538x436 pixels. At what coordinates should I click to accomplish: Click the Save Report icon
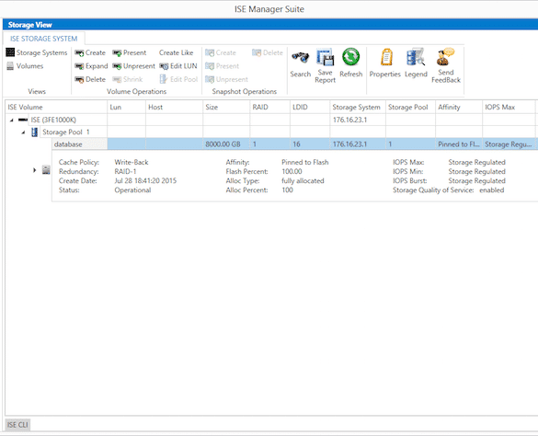(x=325, y=57)
